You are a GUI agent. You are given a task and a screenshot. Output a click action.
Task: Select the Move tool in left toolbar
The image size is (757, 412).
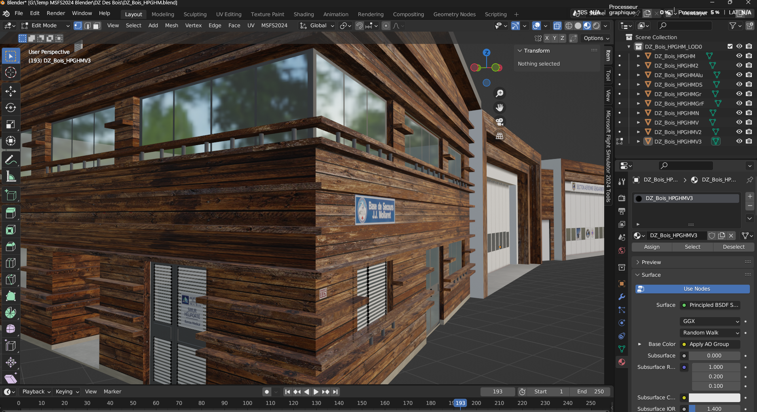coord(11,91)
